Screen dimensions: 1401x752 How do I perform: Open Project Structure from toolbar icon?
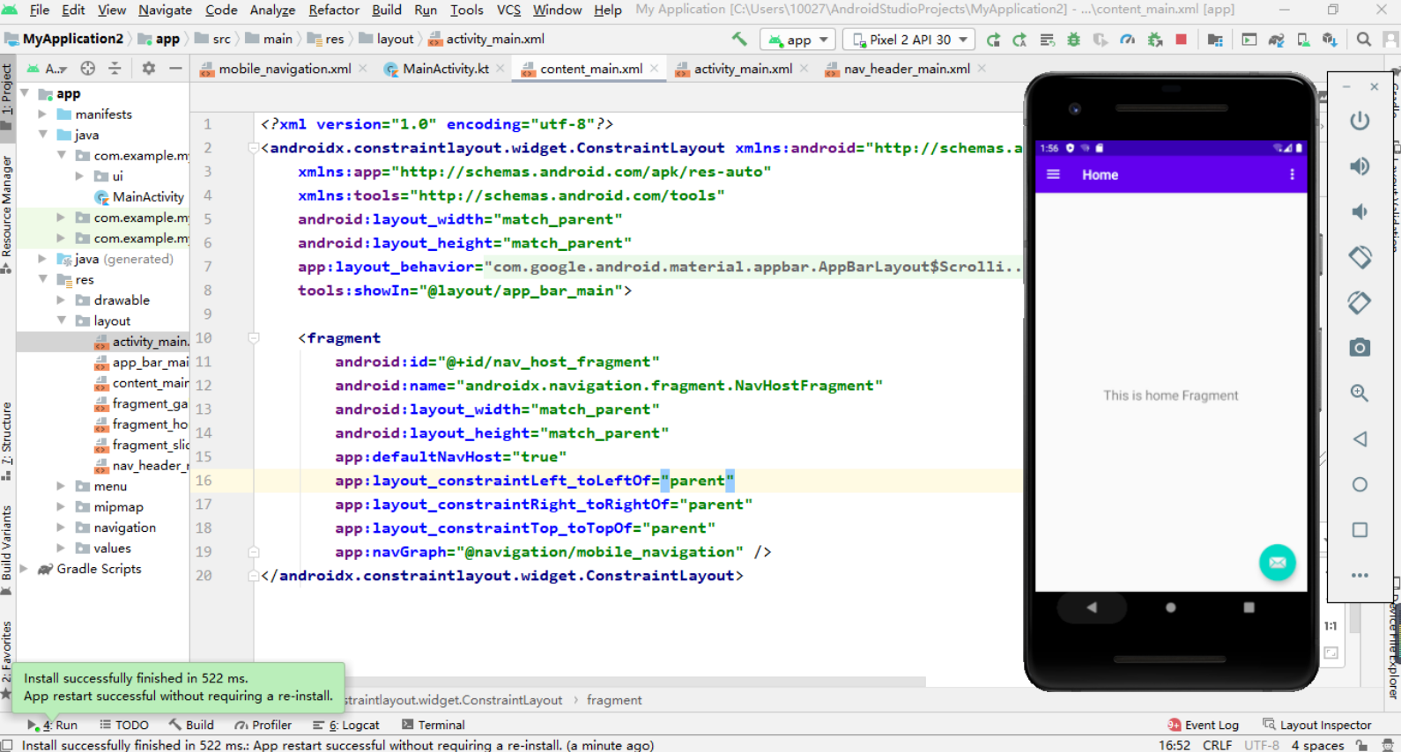(1215, 40)
